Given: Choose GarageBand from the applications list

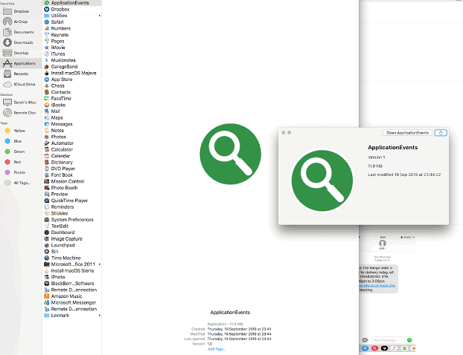Looking at the screenshot, I should click(x=63, y=66).
